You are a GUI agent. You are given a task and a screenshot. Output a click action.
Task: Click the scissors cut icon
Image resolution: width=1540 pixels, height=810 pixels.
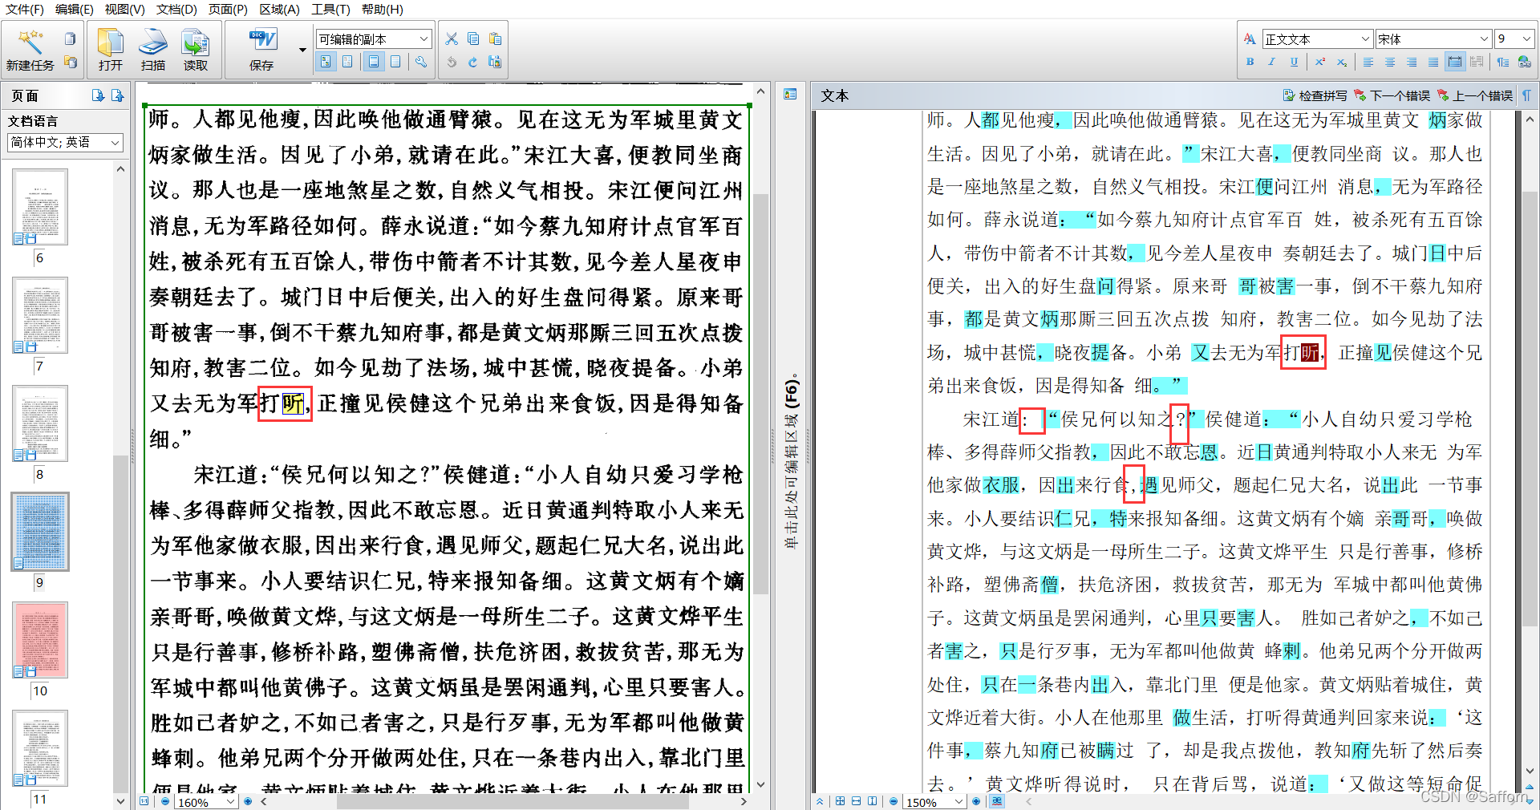[452, 38]
